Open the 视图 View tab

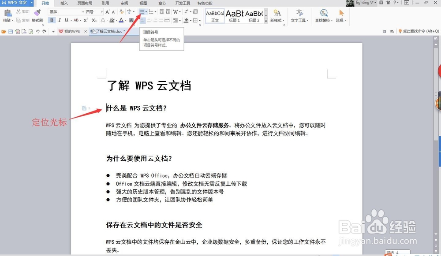tap(143, 3)
